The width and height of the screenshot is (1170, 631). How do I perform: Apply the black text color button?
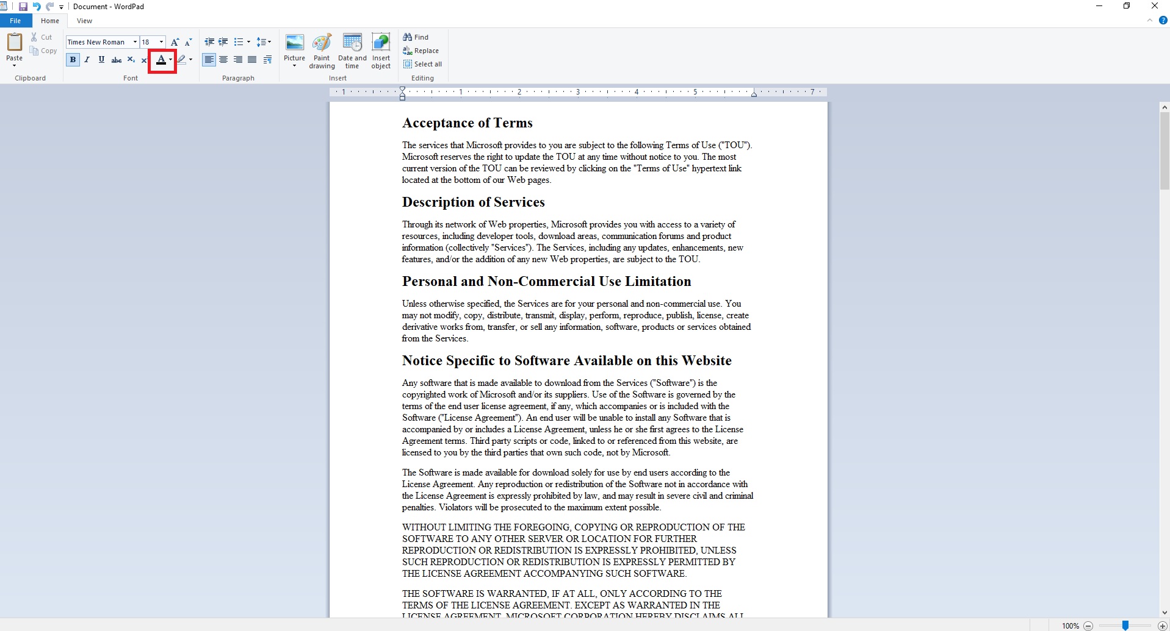tap(161, 60)
